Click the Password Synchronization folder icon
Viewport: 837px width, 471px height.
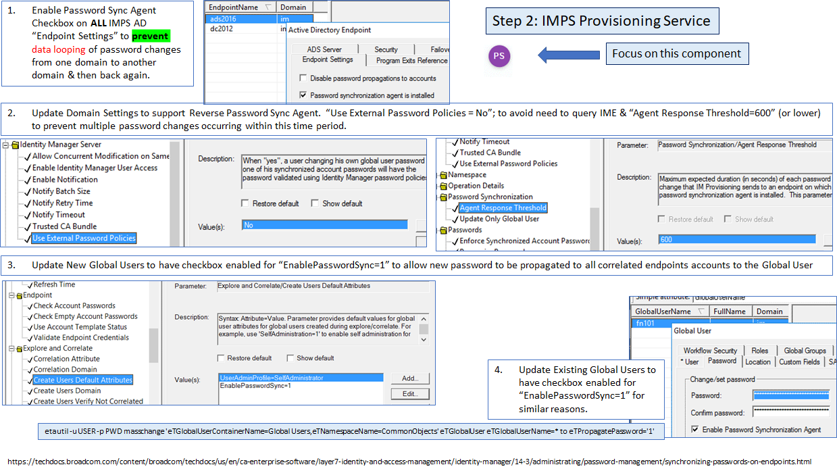[x=443, y=197]
